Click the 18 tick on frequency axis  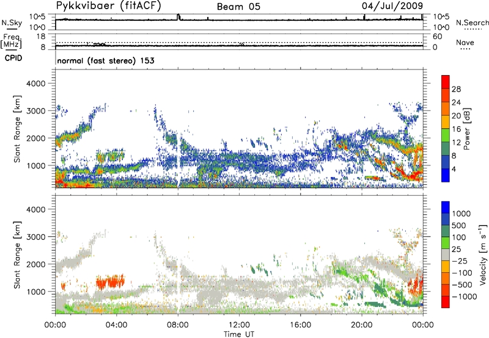pyautogui.click(x=41, y=37)
